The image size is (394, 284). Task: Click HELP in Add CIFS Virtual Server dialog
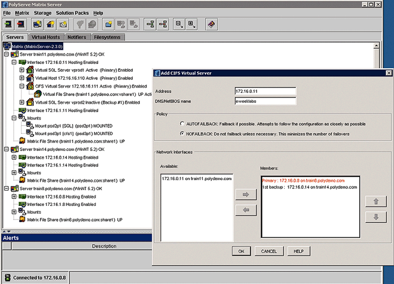[x=298, y=251]
